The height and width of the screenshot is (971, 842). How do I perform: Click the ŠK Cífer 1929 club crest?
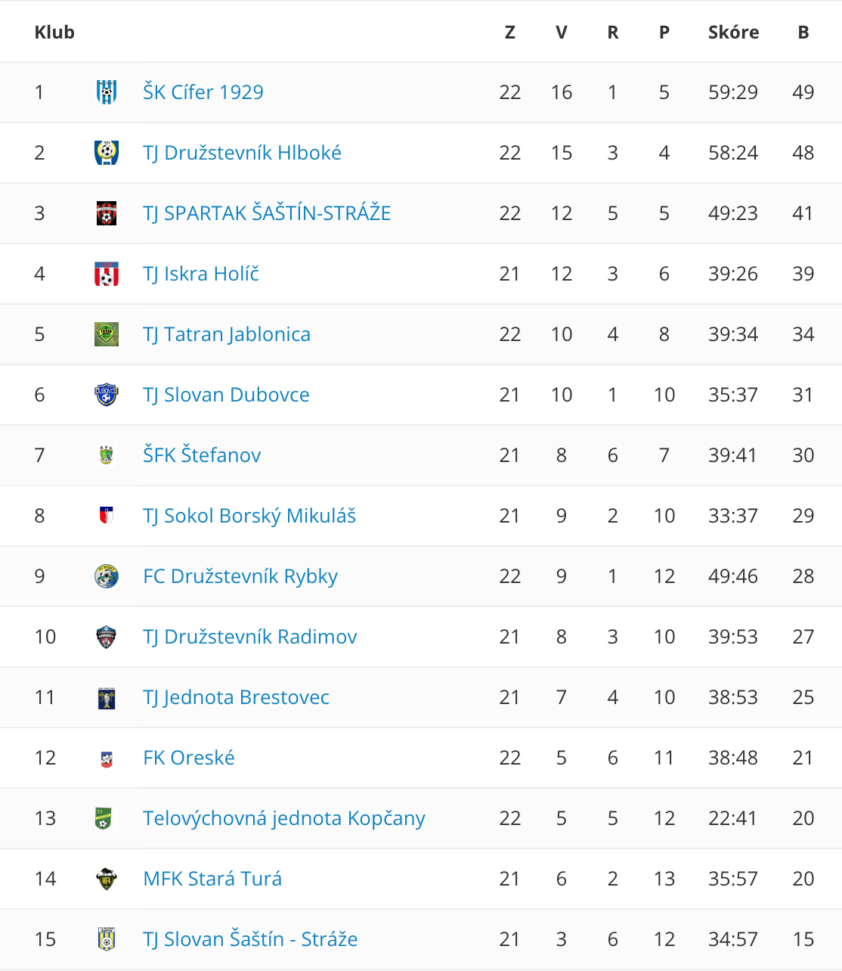point(107,92)
